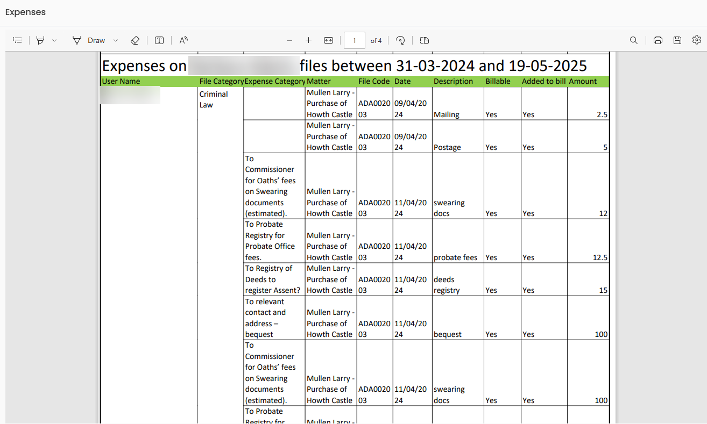Expand highlight color options dropdown
The height and width of the screenshot is (424, 707).
[x=54, y=40]
